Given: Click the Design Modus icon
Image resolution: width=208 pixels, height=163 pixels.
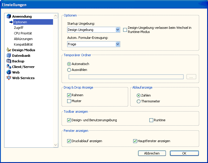Looking at the screenshot, I should click(x=9, y=50).
